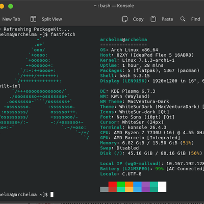Viewport: 204px width, 204px height.
Task: Click the terminal cursor at the bottom prompt
Action: coord(52,194)
